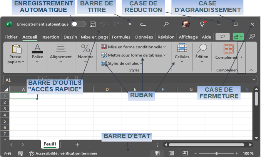Toggle the Enregistrement automatique switch

tap(78, 24)
